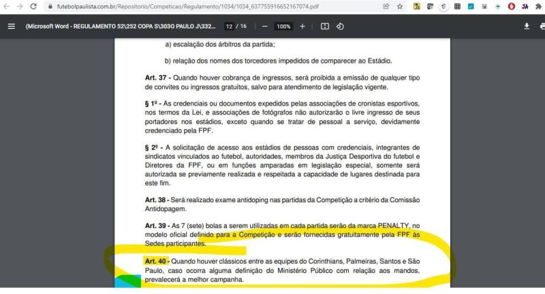Click 'credenciado pela FPF.' text
Screen dimensions: 545x294
click(178, 131)
